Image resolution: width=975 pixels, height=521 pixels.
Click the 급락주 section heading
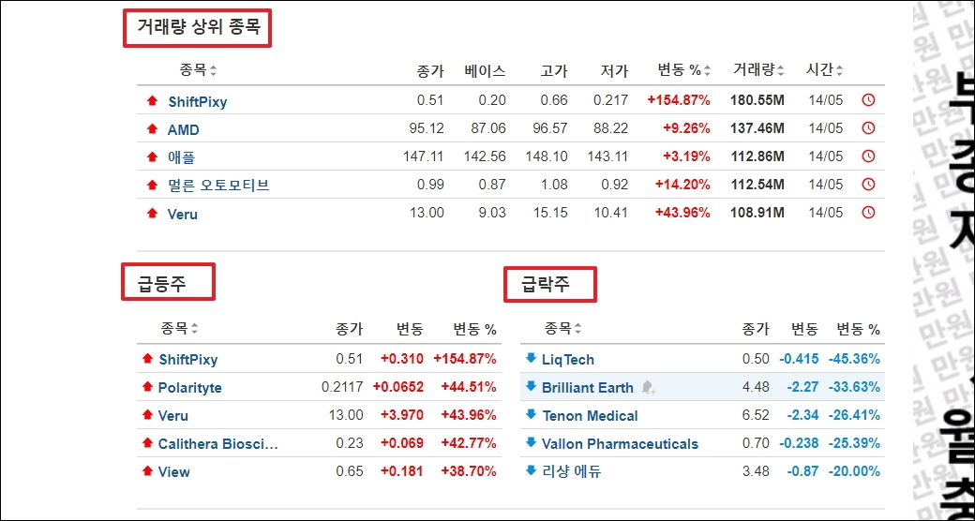coord(546,285)
